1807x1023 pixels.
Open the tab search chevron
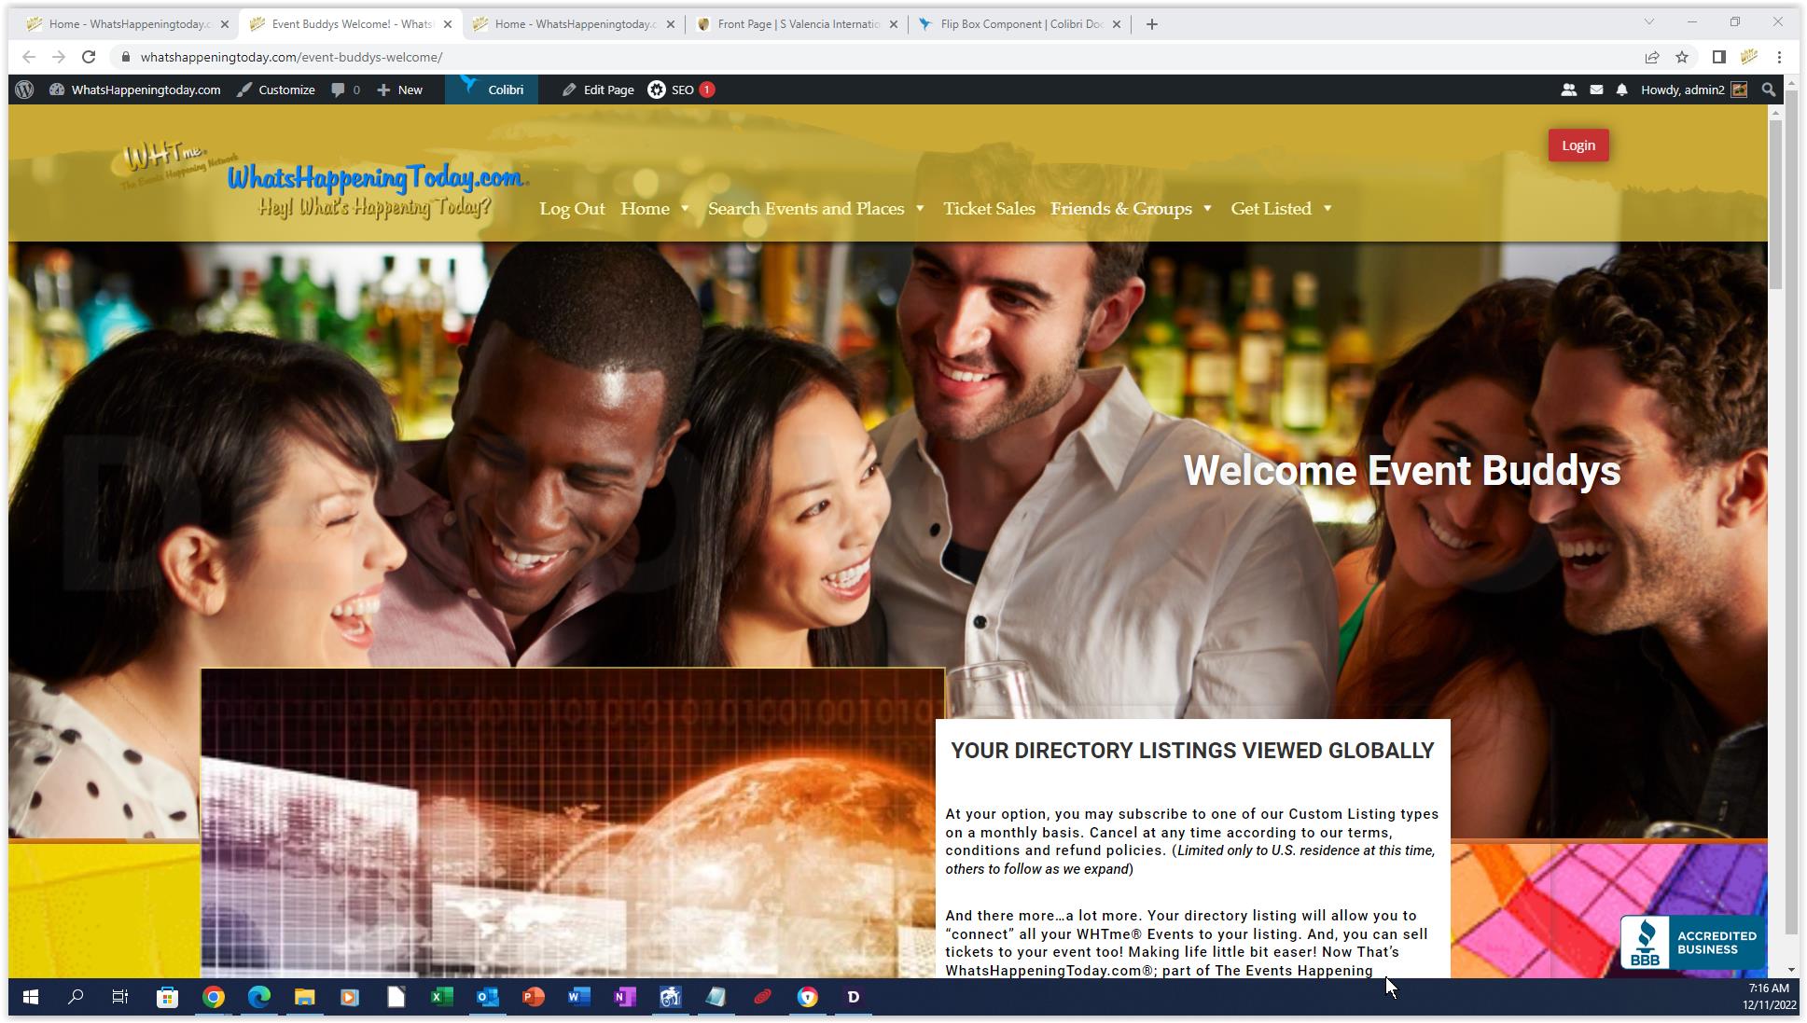point(1649,21)
